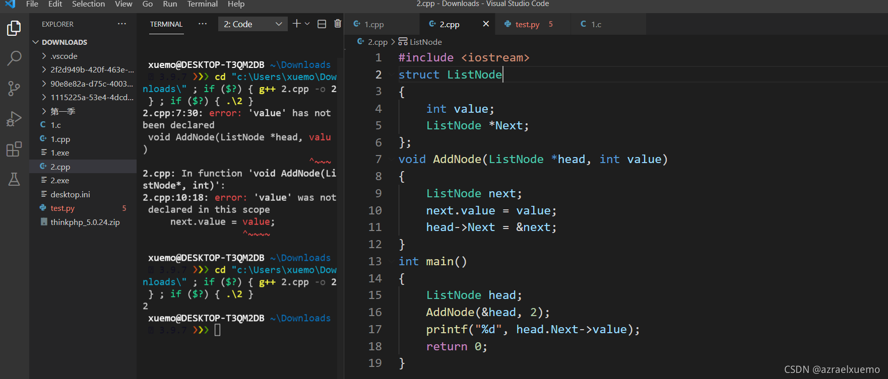Open the Explorer view in activity bar
Viewport: 888px width, 379px height.
tap(14, 28)
